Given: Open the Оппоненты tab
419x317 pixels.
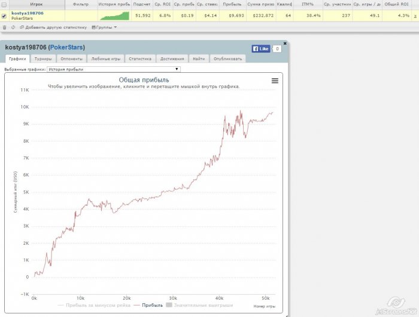Looking at the screenshot, I should pos(71,59).
